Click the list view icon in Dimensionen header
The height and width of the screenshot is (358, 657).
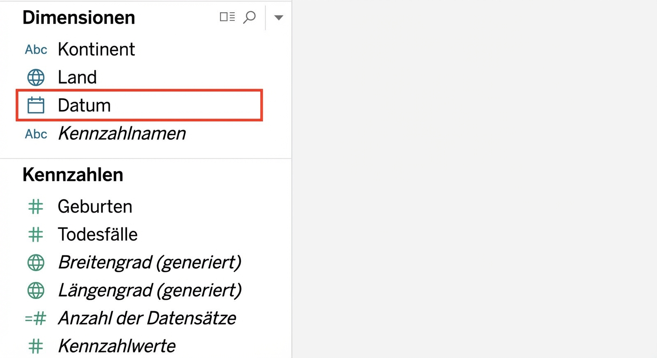pos(227,17)
